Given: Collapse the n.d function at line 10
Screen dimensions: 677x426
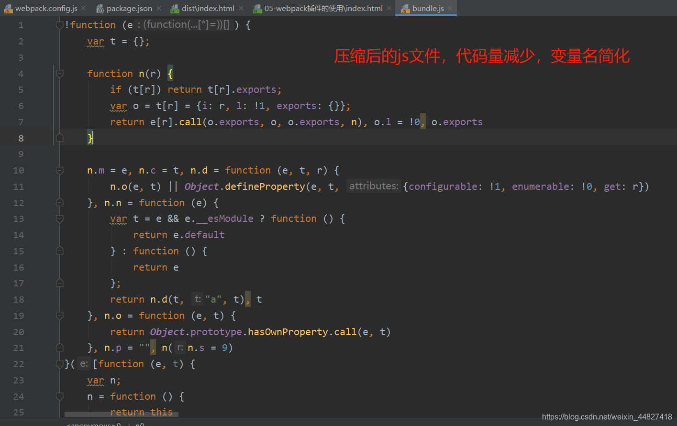Looking at the screenshot, I should (x=60, y=170).
